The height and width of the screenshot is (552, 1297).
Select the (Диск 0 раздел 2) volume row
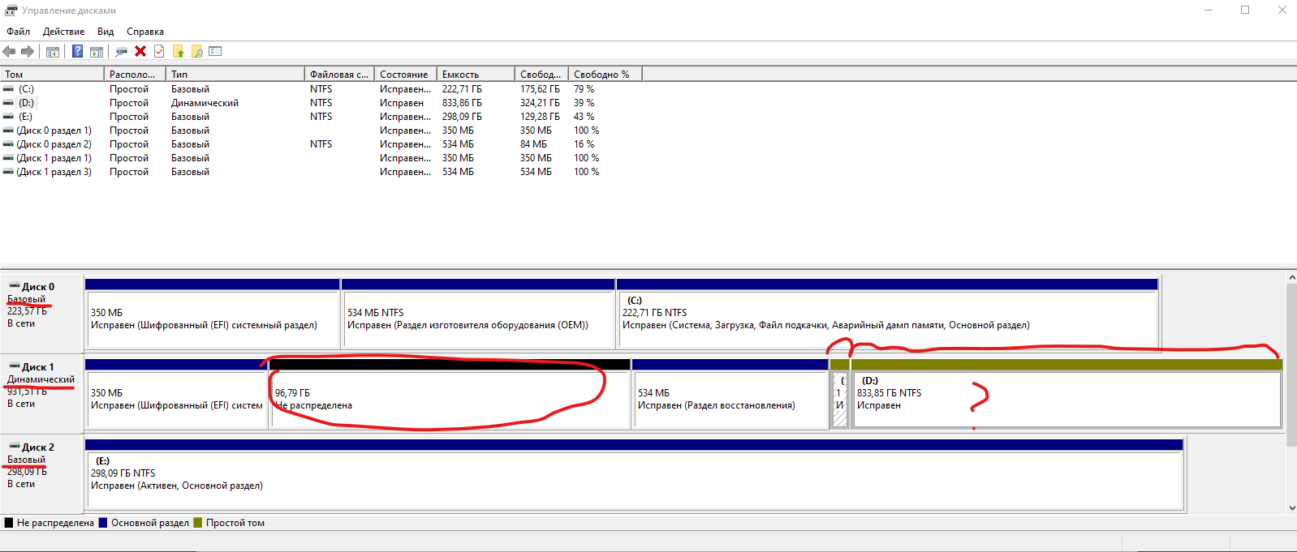(54, 144)
